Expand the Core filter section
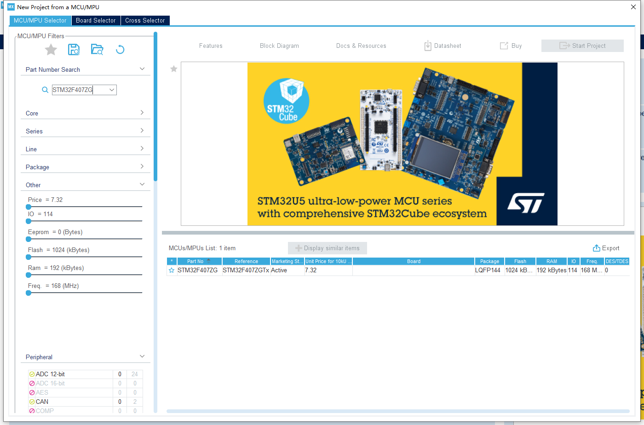 (142, 113)
